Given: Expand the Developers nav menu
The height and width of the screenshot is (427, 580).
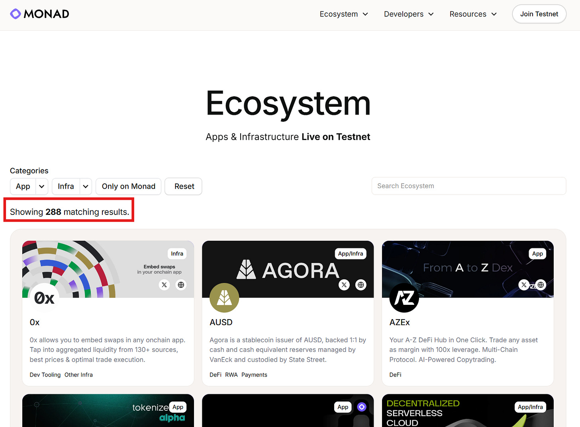Looking at the screenshot, I should pyautogui.click(x=409, y=14).
